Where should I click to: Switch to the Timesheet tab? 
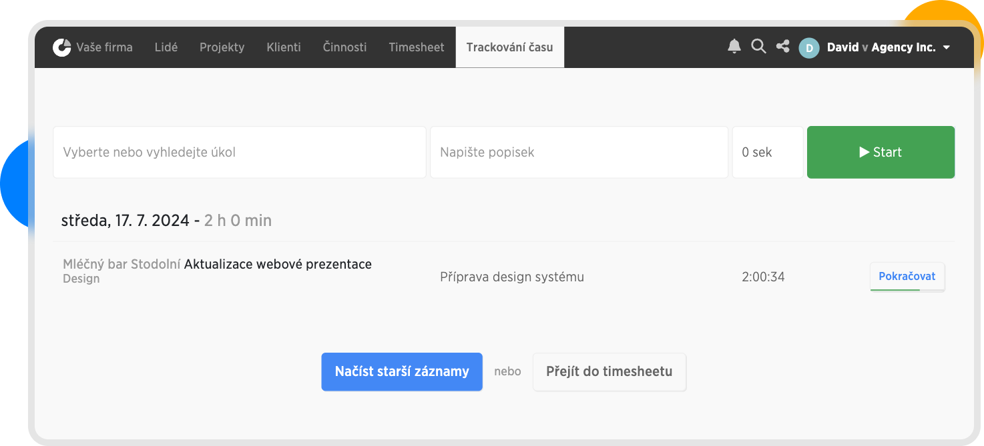click(417, 47)
